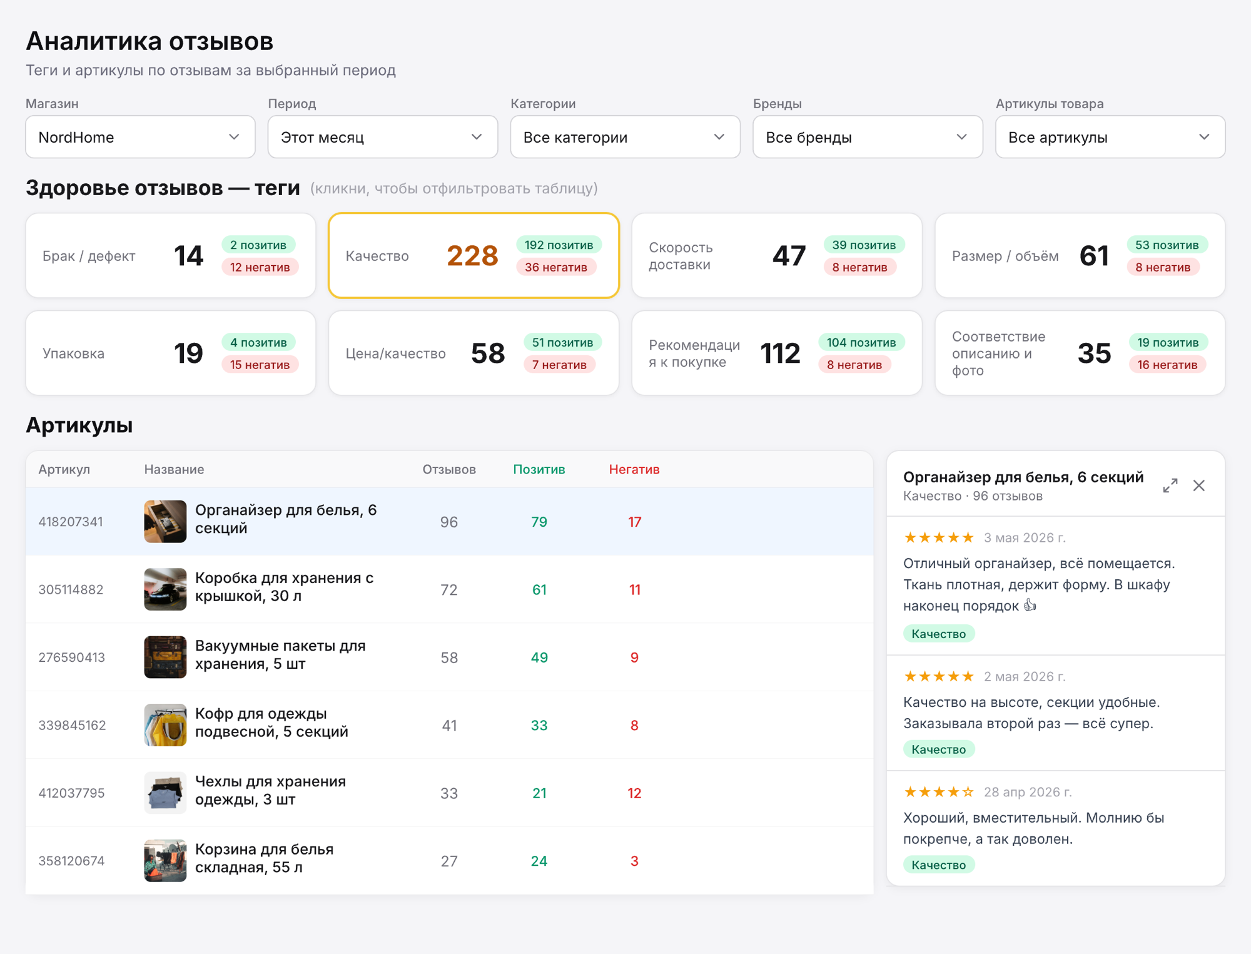Screen dimensions: 1251x954
Task: Click negative count 17 in Органайзер row
Action: pos(634,522)
